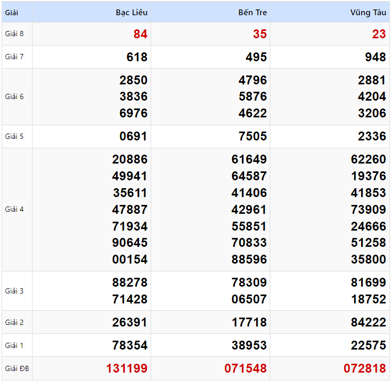Click Vũng Tàu special prize 072818
The image size is (391, 381).
coord(365,368)
